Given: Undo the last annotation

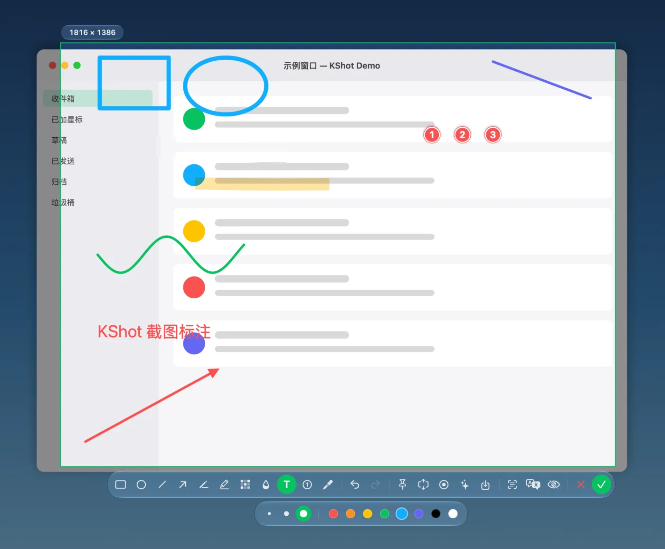Looking at the screenshot, I should tap(355, 484).
